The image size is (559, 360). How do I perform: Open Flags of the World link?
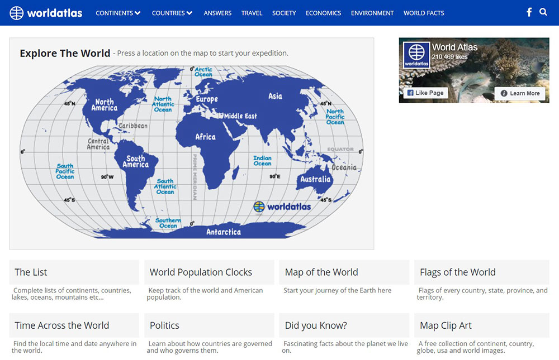[457, 272]
